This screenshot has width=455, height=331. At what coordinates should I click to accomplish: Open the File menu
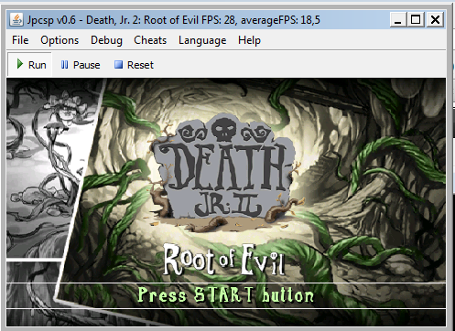tap(20, 40)
